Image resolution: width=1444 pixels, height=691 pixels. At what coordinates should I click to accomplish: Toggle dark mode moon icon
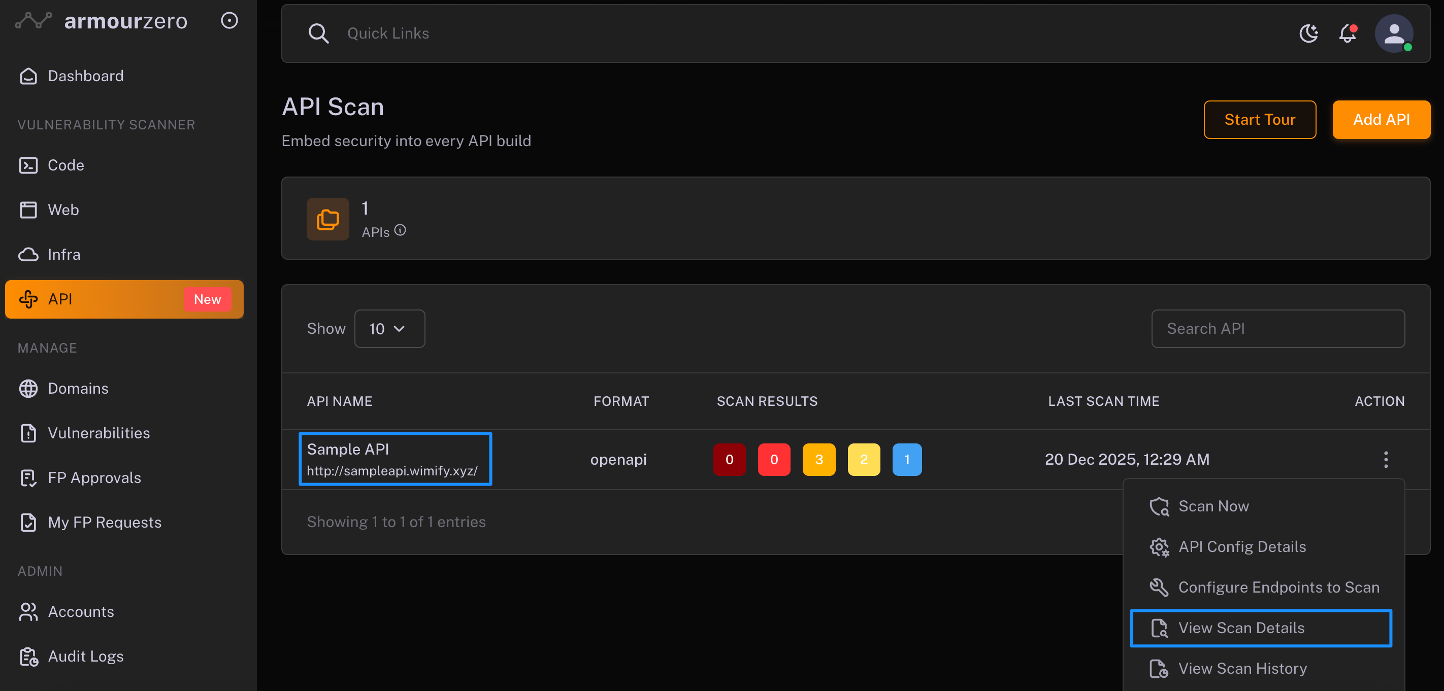(x=1308, y=33)
